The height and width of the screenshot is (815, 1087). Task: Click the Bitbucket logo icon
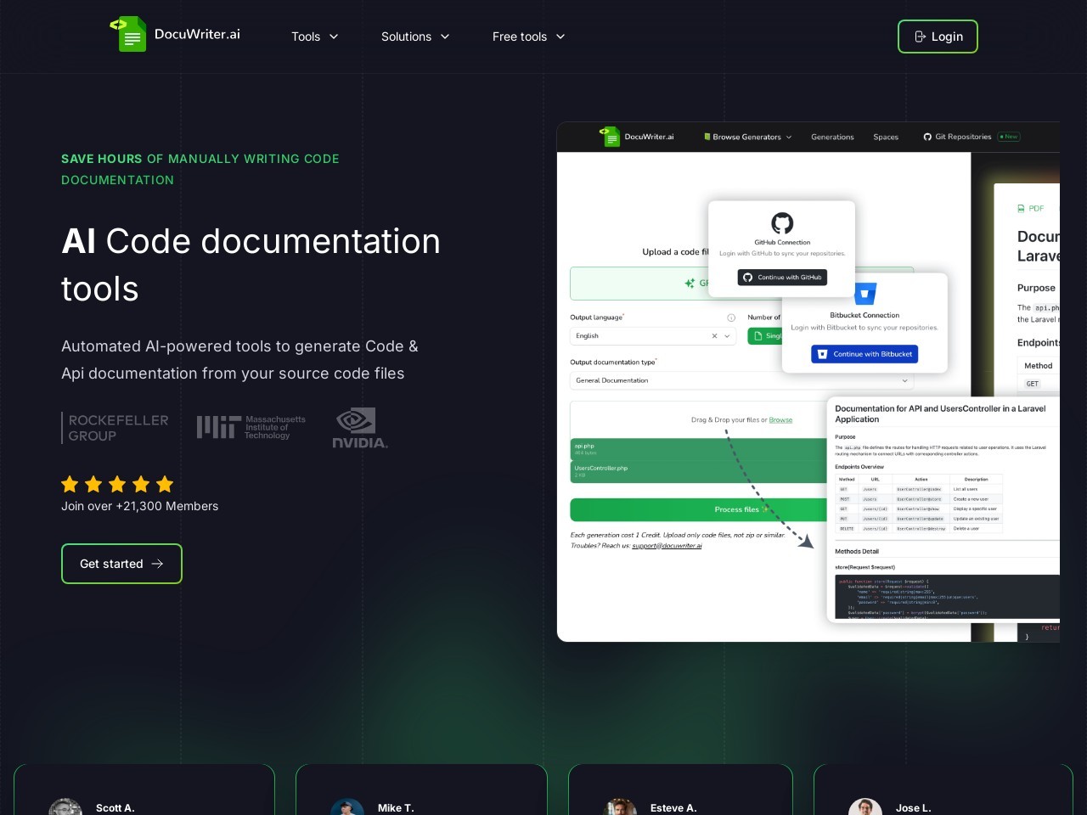tap(865, 295)
